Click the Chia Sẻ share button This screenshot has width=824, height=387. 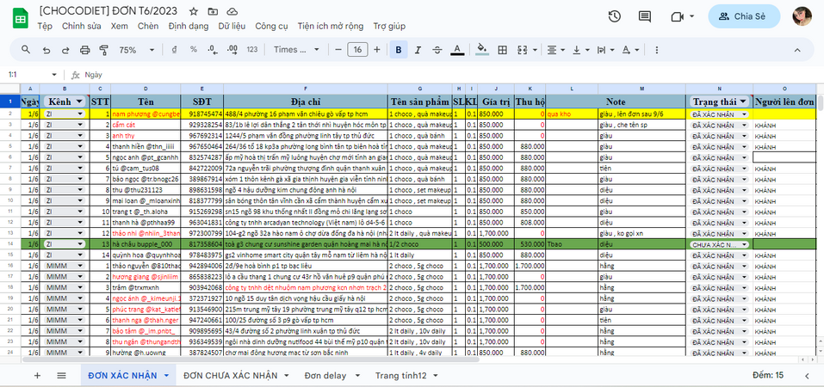tap(744, 16)
